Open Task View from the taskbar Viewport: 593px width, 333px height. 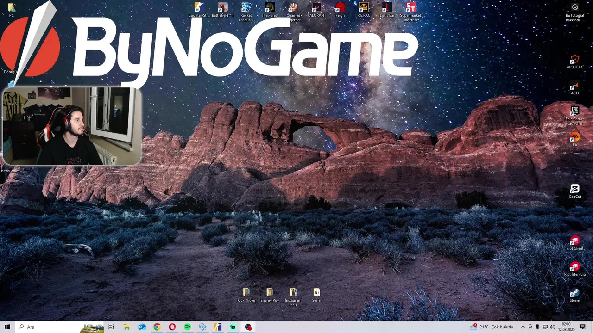point(111,327)
